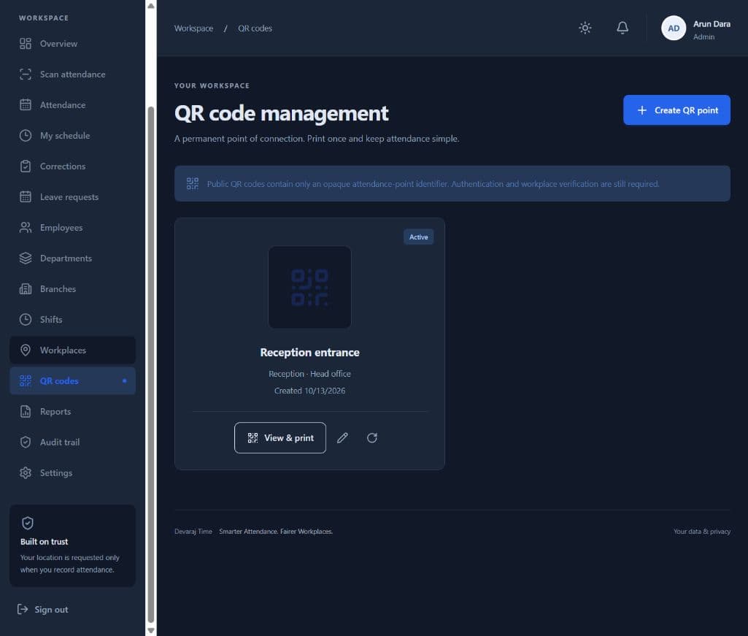Click View & print button
This screenshot has height=636, width=748.
coord(280,438)
